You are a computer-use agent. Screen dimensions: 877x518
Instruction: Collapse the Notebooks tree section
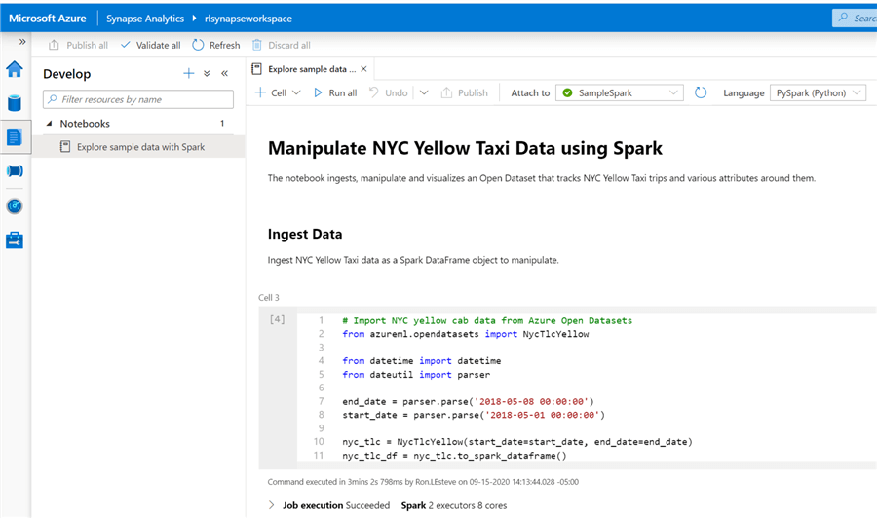pos(50,124)
